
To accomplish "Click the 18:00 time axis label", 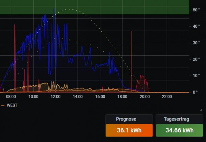I will click(122, 97).
